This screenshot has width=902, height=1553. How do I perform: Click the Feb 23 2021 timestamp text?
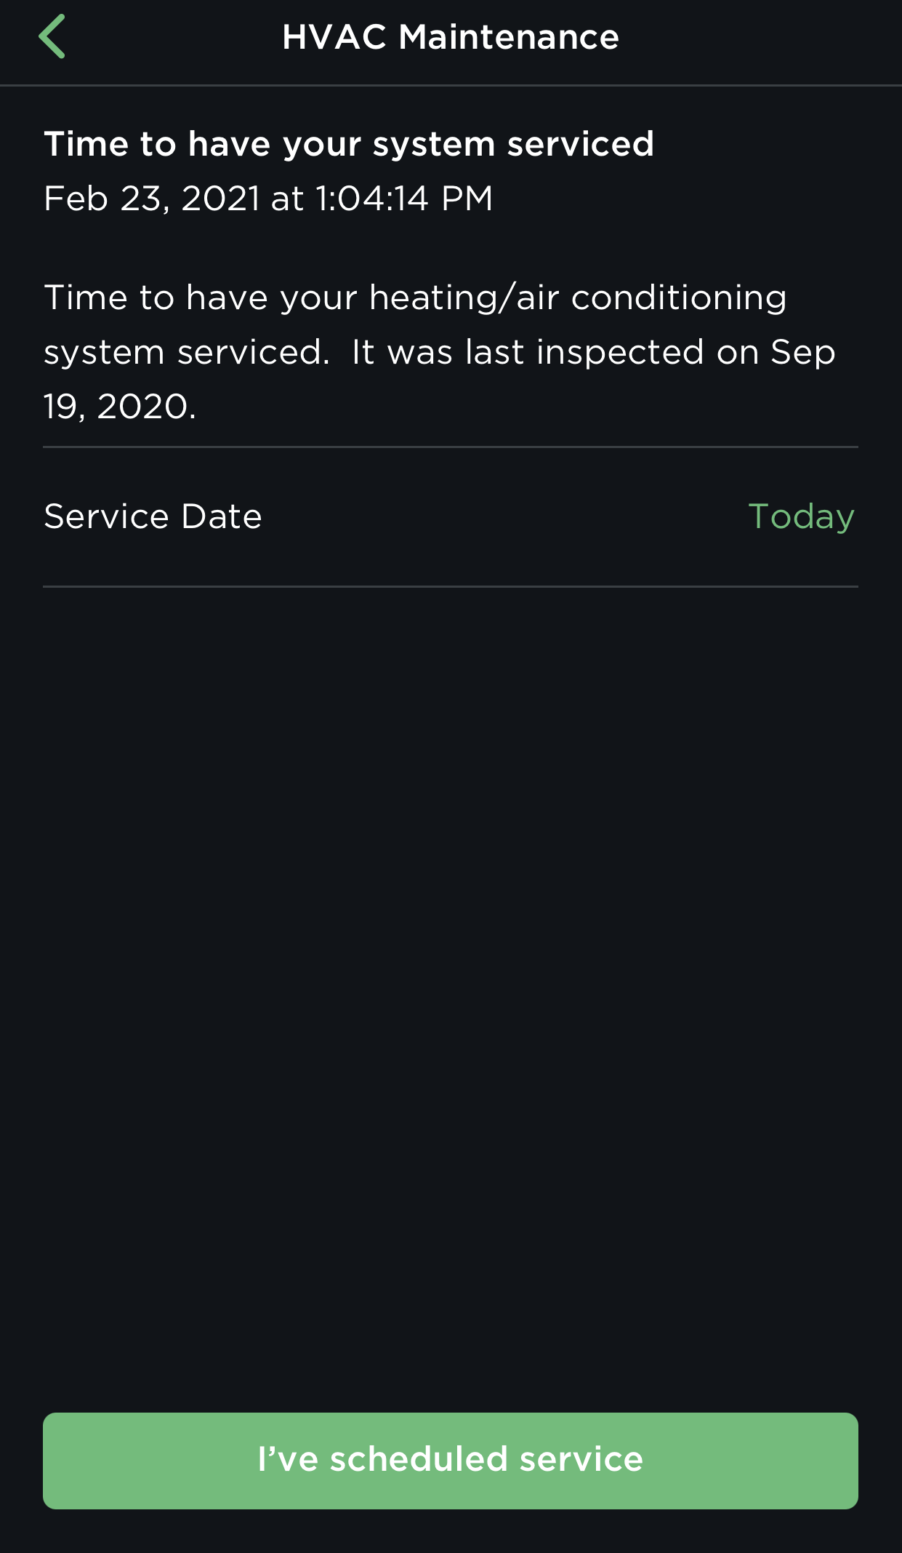click(269, 198)
